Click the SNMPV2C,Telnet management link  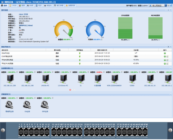[x=26, y=25]
